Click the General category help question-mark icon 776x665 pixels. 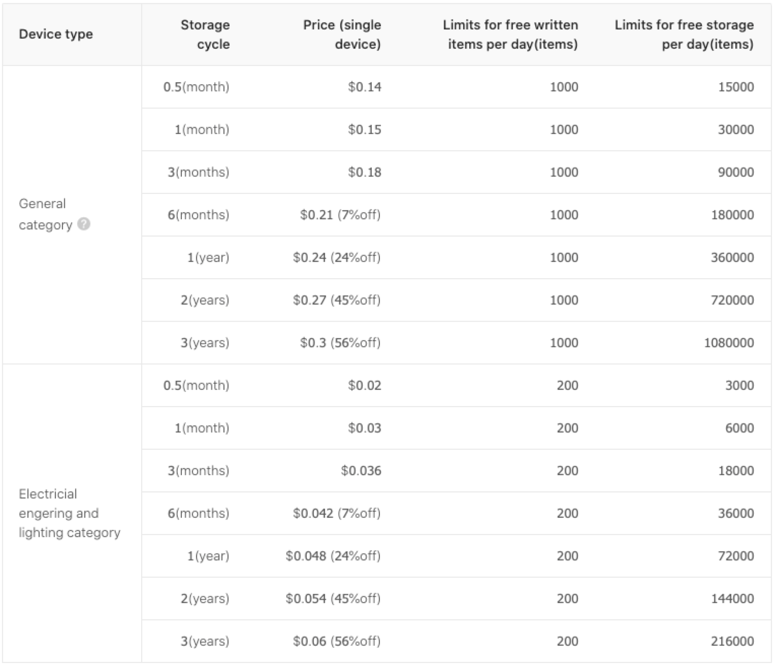pos(84,224)
